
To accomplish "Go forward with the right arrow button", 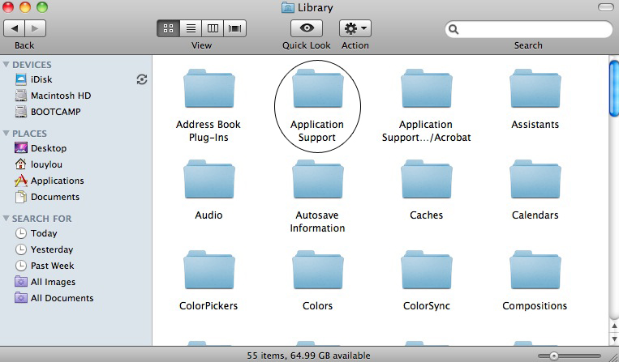I will pyautogui.click(x=36, y=28).
